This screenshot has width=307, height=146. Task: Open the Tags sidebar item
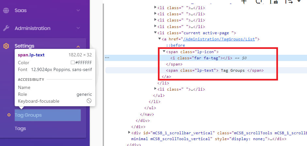coord(20,129)
